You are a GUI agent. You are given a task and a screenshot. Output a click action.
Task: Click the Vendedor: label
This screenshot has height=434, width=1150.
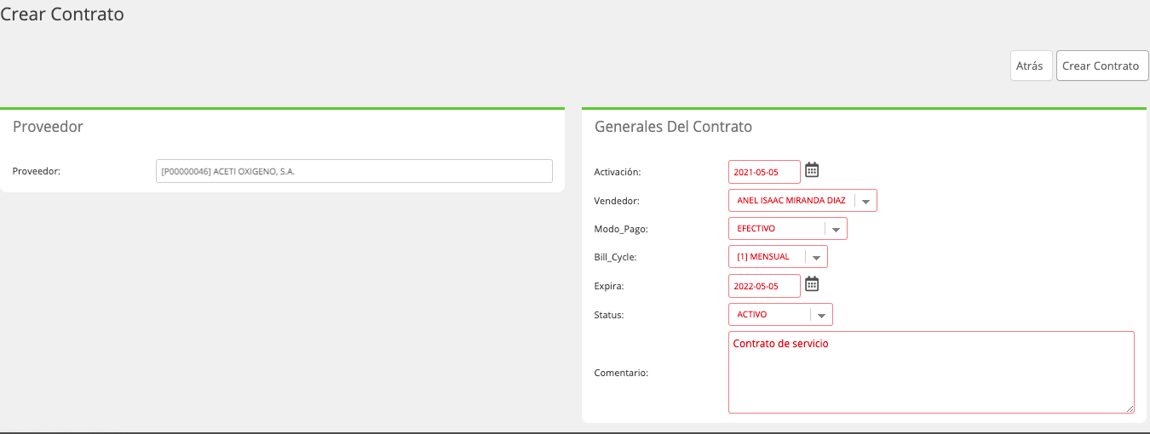pos(617,201)
